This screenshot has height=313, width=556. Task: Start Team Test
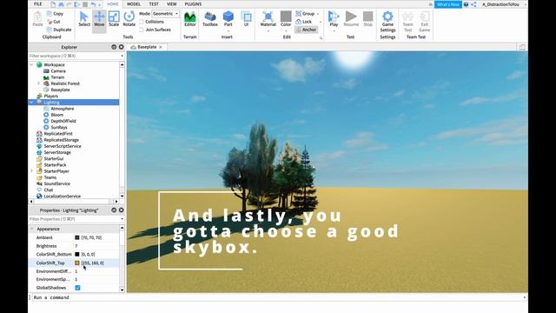pyautogui.click(x=407, y=21)
